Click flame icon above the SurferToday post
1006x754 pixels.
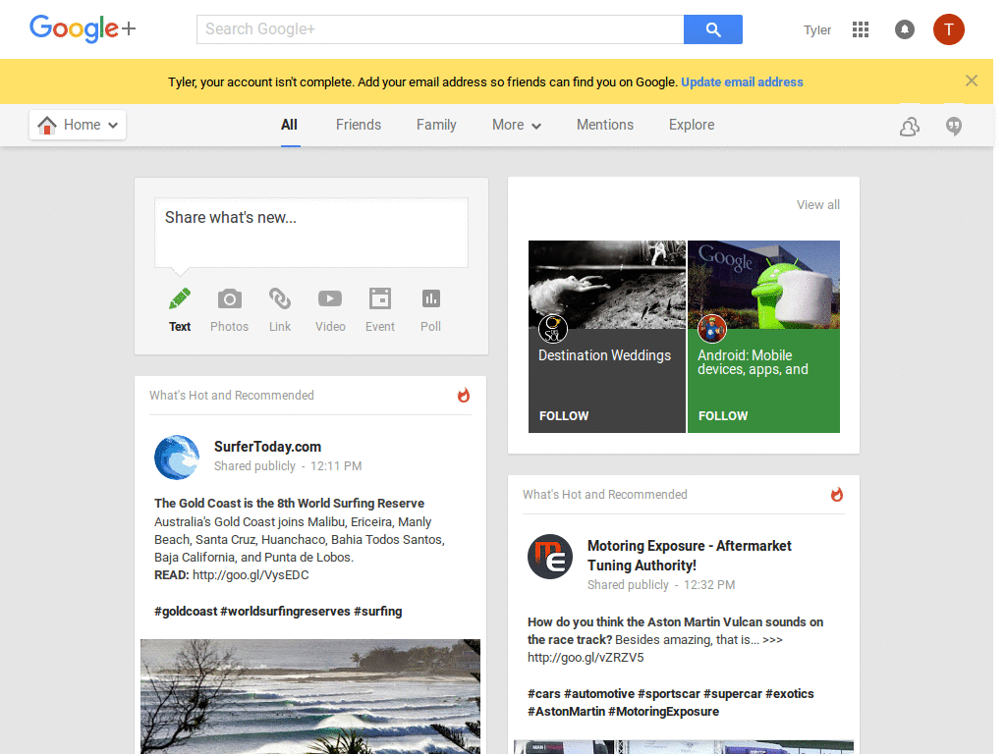pos(464,395)
